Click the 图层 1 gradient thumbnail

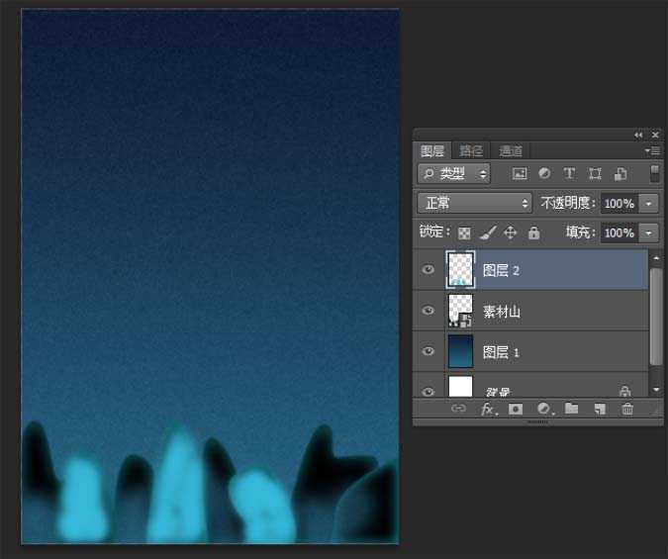(461, 351)
